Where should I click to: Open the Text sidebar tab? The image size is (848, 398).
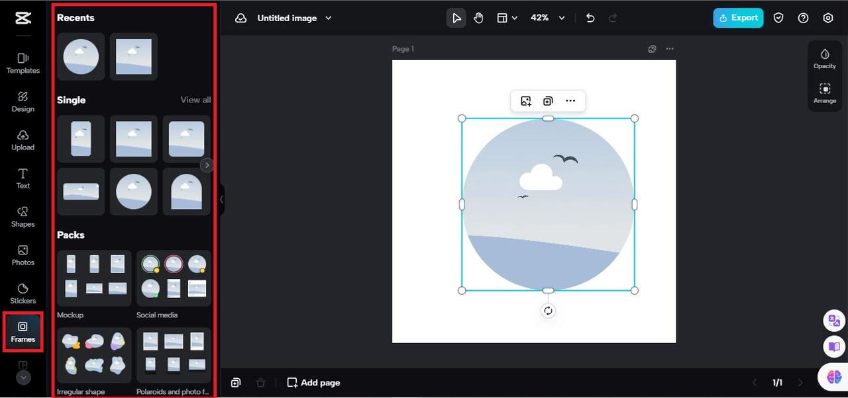click(23, 179)
